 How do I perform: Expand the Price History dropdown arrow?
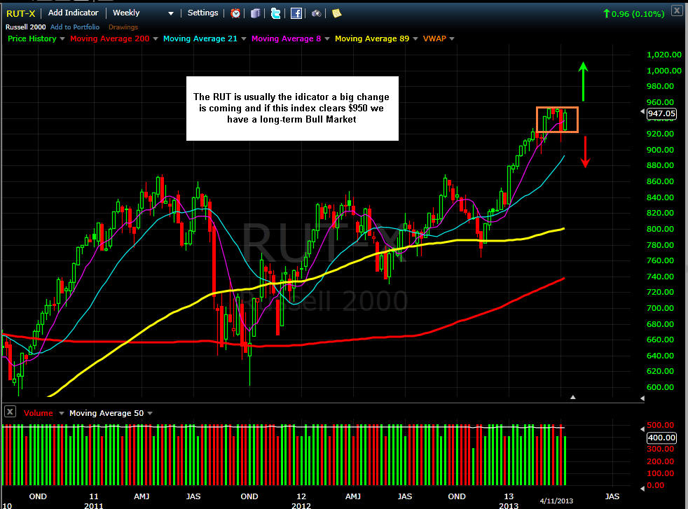click(x=62, y=39)
